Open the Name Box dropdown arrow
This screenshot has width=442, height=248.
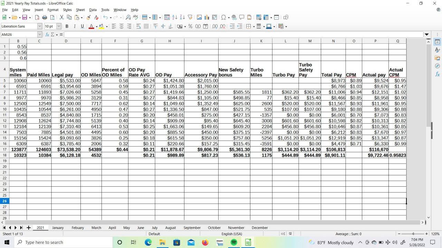[x=40, y=34]
